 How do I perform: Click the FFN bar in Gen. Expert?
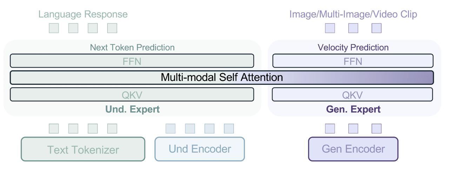tap(353, 61)
